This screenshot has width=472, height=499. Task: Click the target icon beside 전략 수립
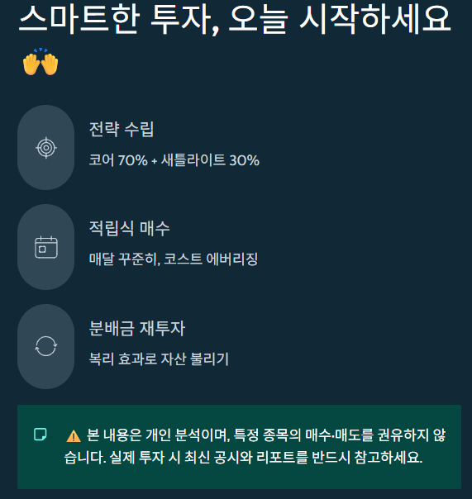tap(46, 148)
